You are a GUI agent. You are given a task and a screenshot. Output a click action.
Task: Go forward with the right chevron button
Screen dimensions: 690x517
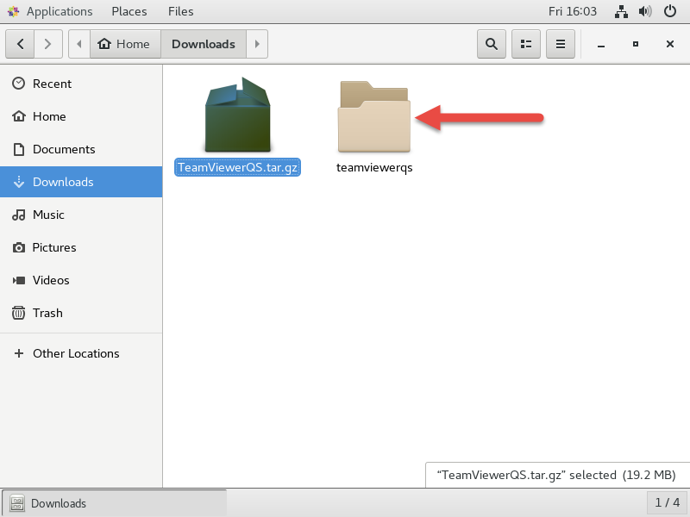pos(48,44)
